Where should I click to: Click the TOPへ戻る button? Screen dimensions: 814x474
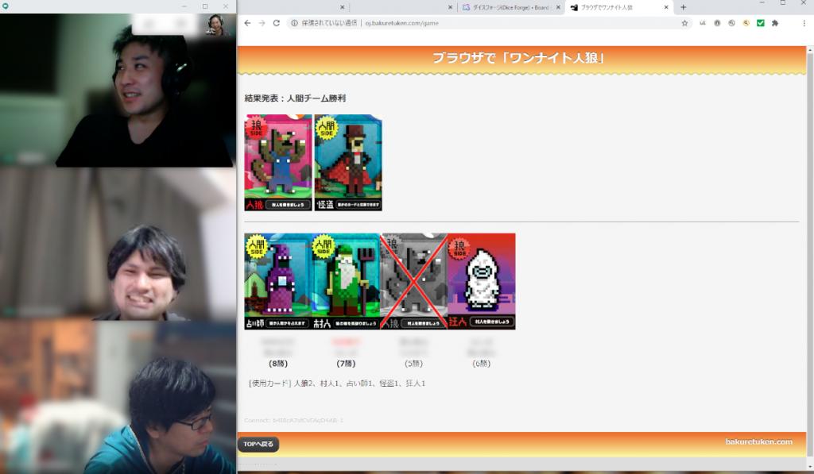[x=258, y=444]
